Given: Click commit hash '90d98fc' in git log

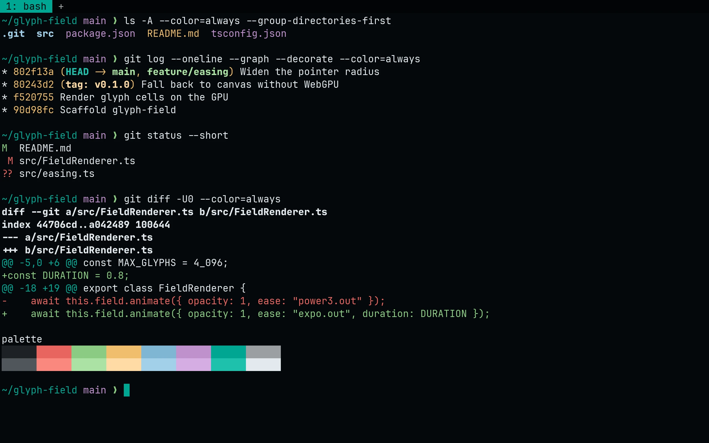Looking at the screenshot, I should pyautogui.click(x=34, y=110).
